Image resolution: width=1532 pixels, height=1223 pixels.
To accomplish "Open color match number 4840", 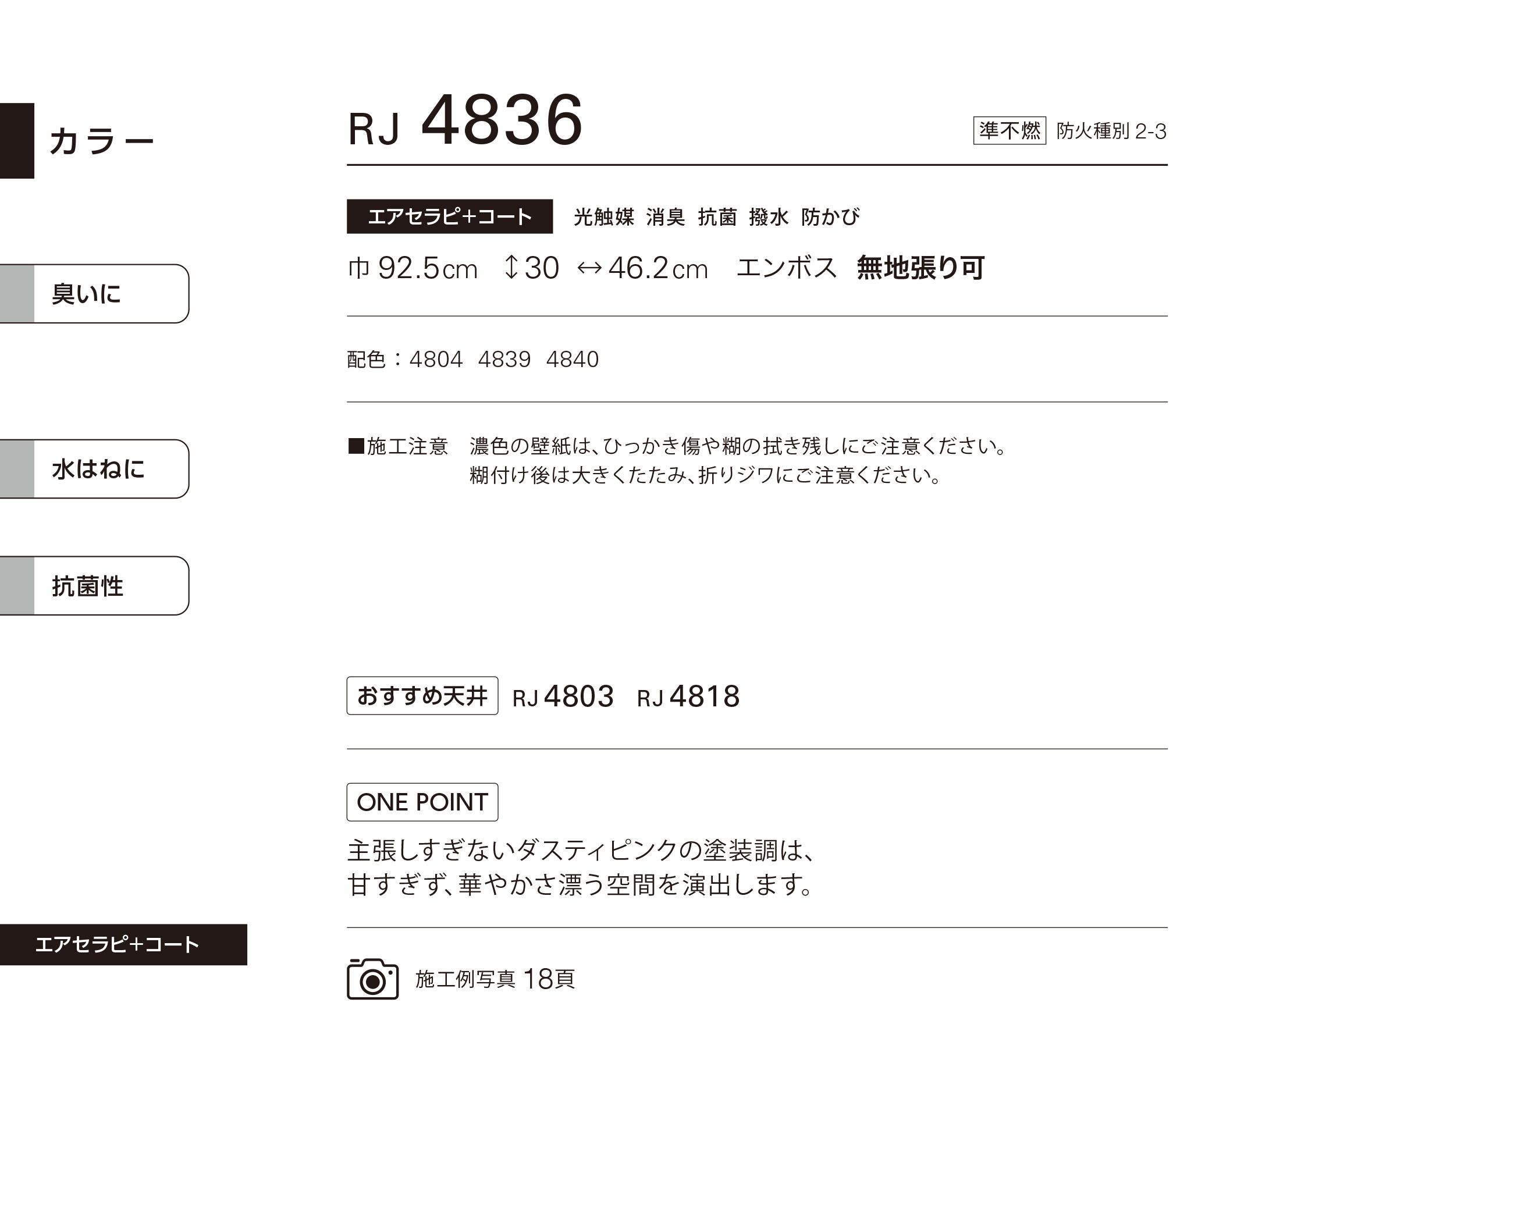I will pos(572,360).
